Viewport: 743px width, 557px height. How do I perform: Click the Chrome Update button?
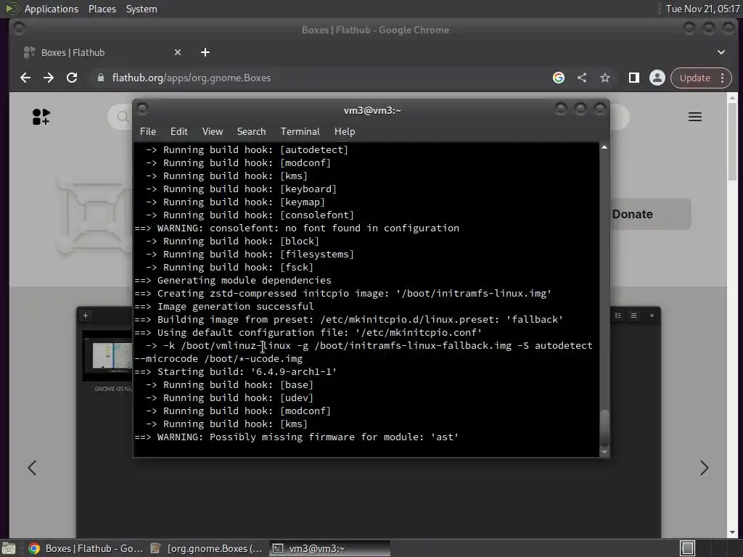click(x=695, y=78)
